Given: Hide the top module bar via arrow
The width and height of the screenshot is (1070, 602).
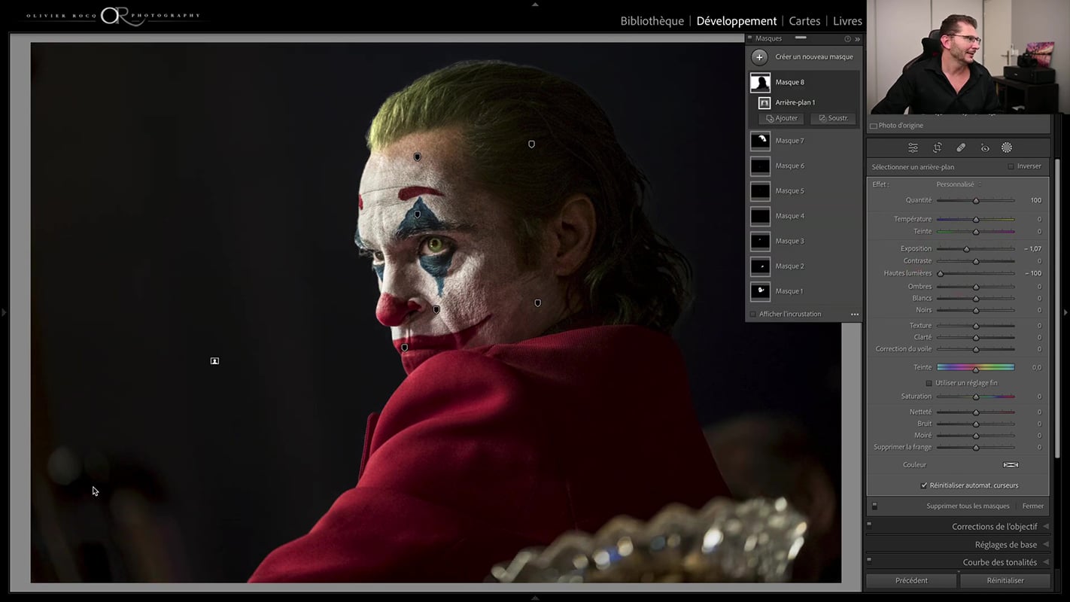Looking at the screenshot, I should pyautogui.click(x=535, y=4).
